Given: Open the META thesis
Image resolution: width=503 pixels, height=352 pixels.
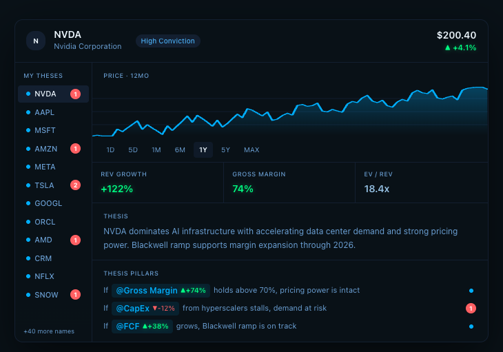Looking at the screenshot, I should click(x=53, y=167).
